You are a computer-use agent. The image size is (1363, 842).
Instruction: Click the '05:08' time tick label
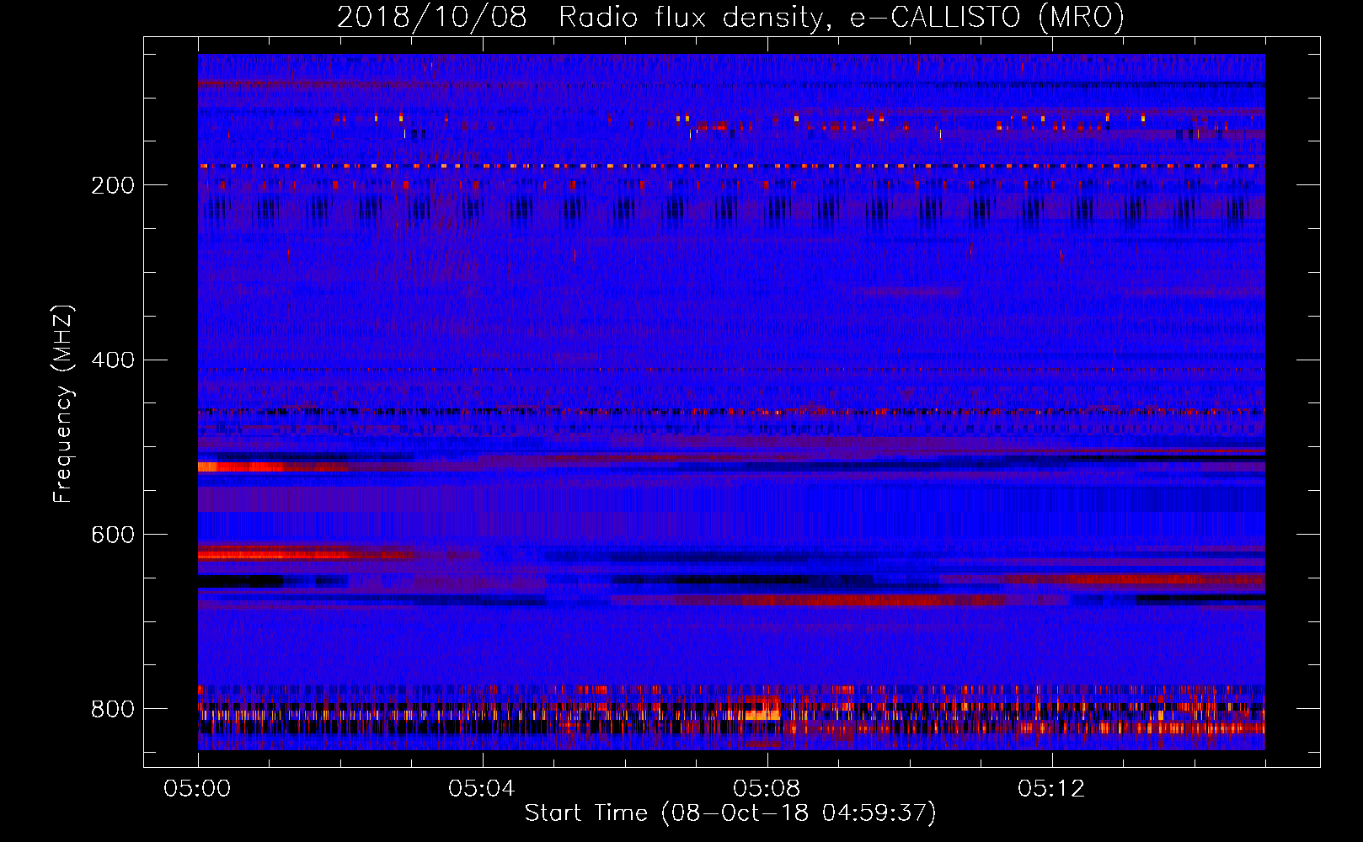tap(767, 789)
